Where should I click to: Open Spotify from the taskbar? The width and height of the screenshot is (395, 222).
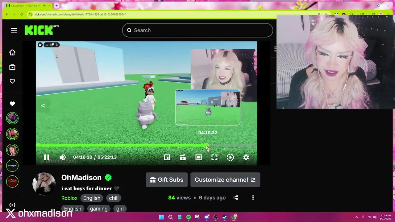click(x=189, y=217)
